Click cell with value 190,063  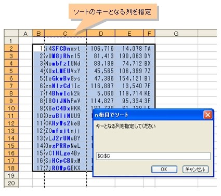click(129, 56)
